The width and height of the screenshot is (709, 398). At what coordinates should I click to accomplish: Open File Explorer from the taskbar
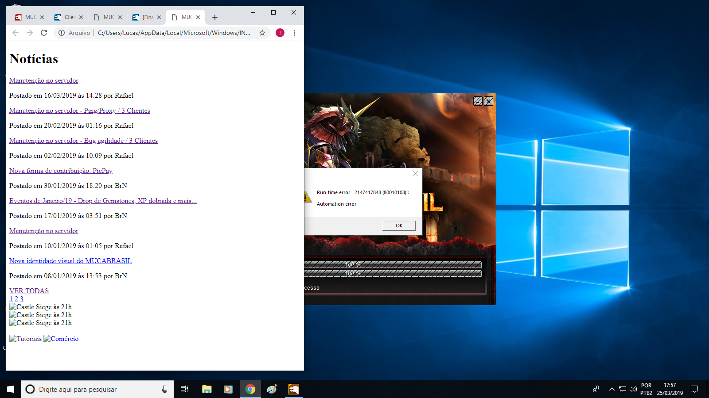207,389
